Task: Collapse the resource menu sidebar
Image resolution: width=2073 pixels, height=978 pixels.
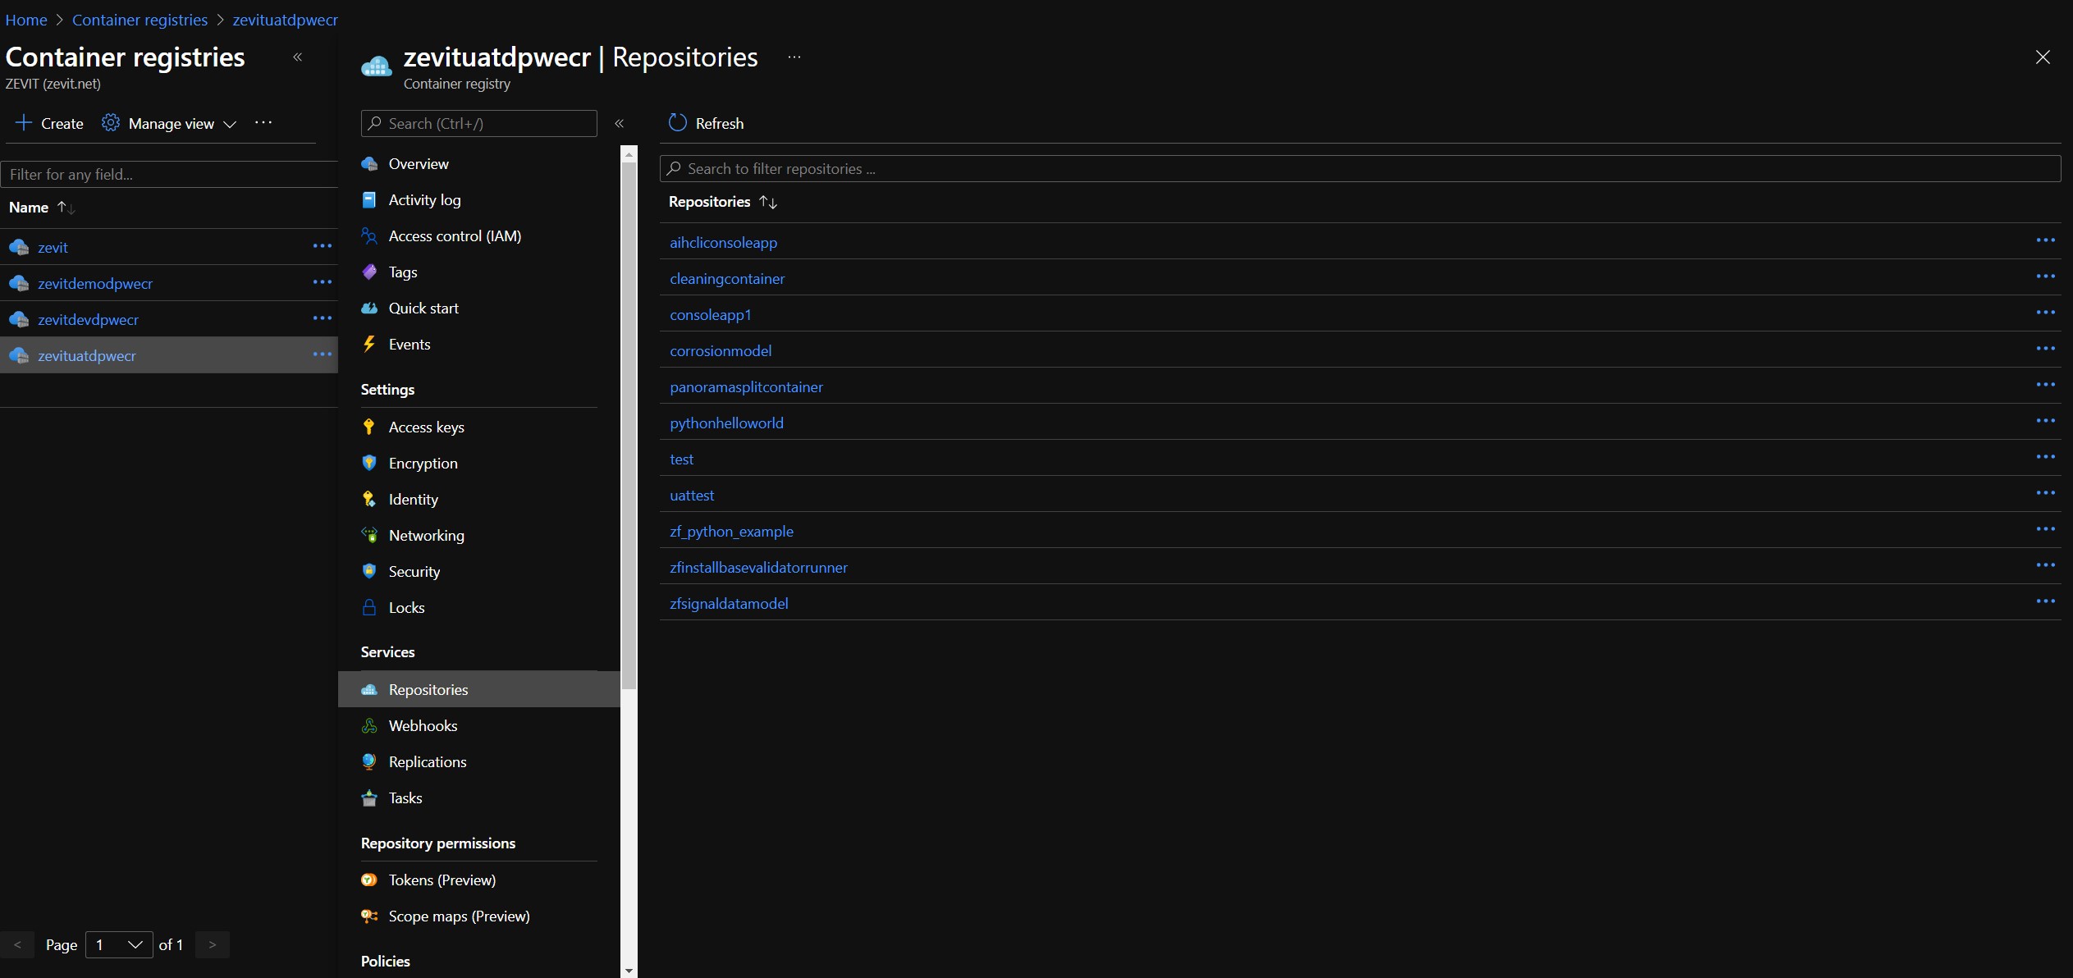Action: pos(620,124)
